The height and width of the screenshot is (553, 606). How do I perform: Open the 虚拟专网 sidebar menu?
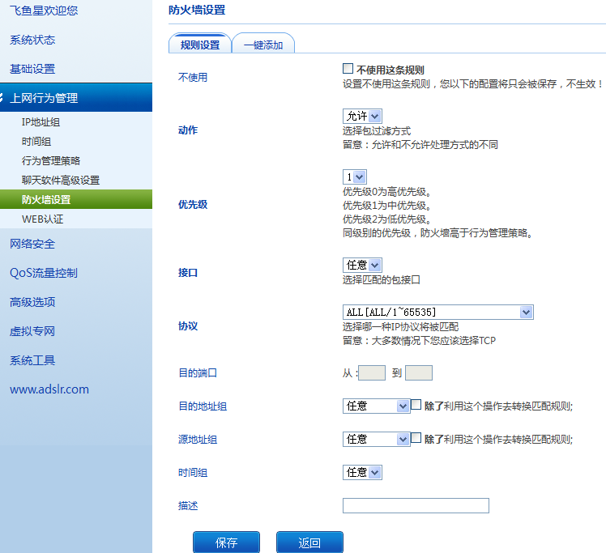[32, 331]
